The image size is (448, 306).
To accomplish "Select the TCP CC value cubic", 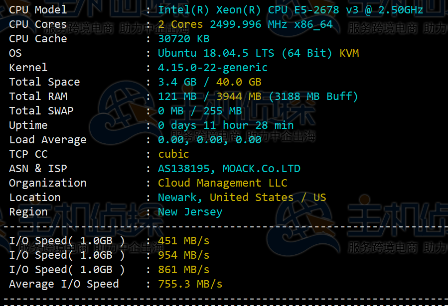I will [x=173, y=154].
